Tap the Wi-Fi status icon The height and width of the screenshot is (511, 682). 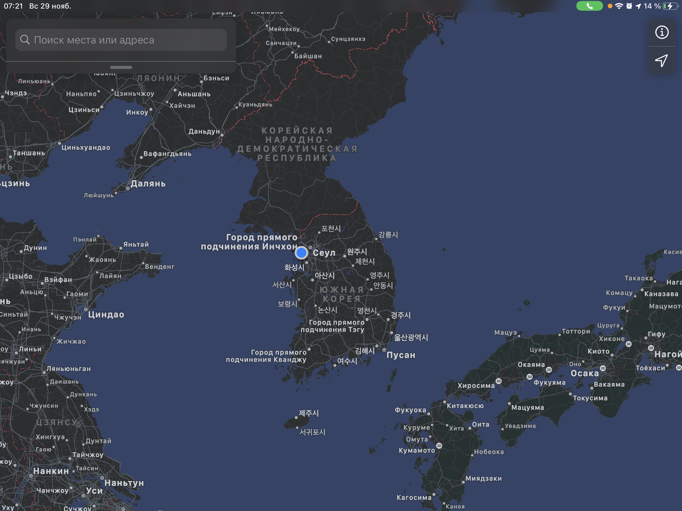click(x=619, y=6)
